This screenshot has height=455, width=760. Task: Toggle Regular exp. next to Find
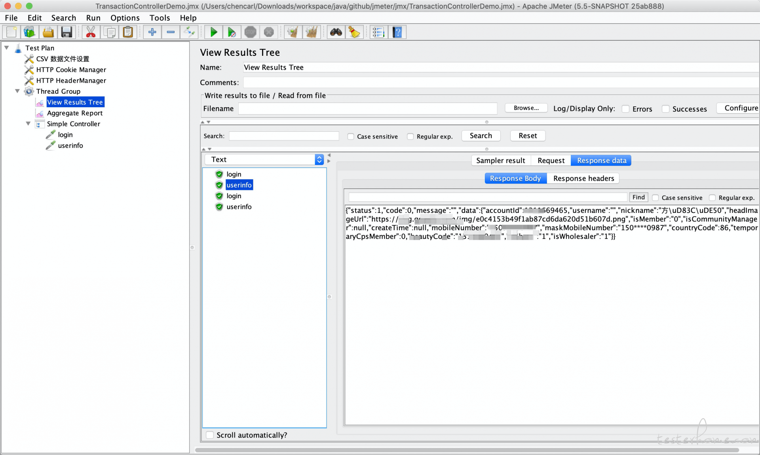click(712, 198)
